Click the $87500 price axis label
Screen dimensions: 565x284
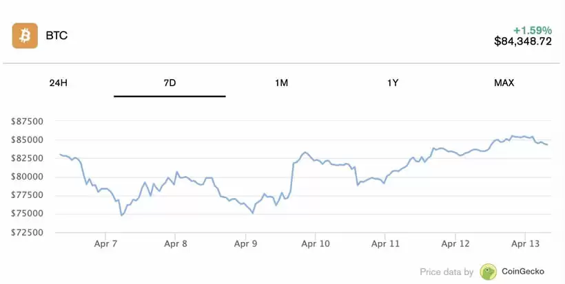[x=27, y=122]
